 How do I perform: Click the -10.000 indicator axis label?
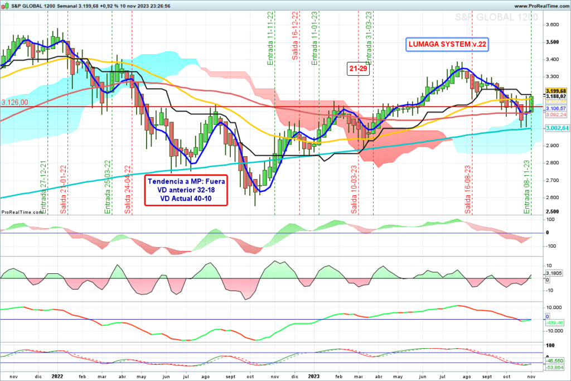554,331
